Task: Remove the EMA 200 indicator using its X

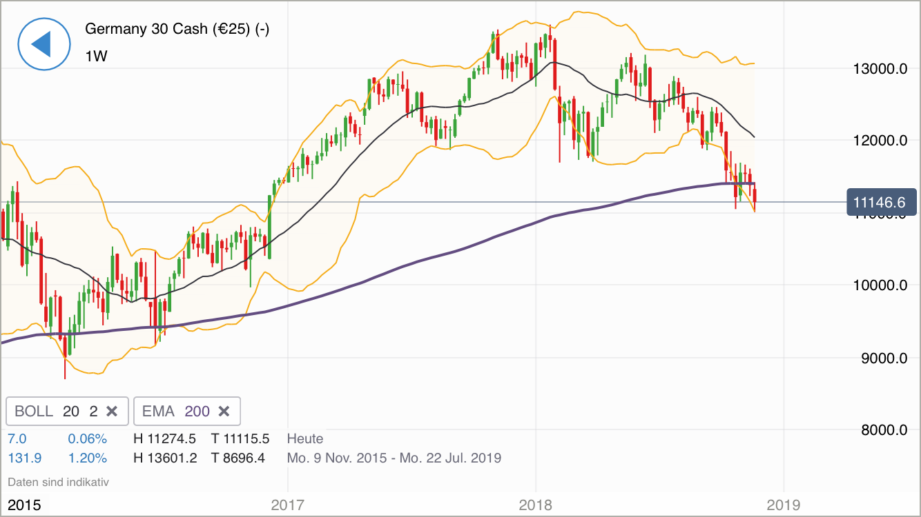Action: 224,412
